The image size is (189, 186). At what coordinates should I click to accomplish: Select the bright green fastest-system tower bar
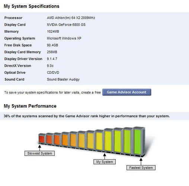click(x=138, y=142)
